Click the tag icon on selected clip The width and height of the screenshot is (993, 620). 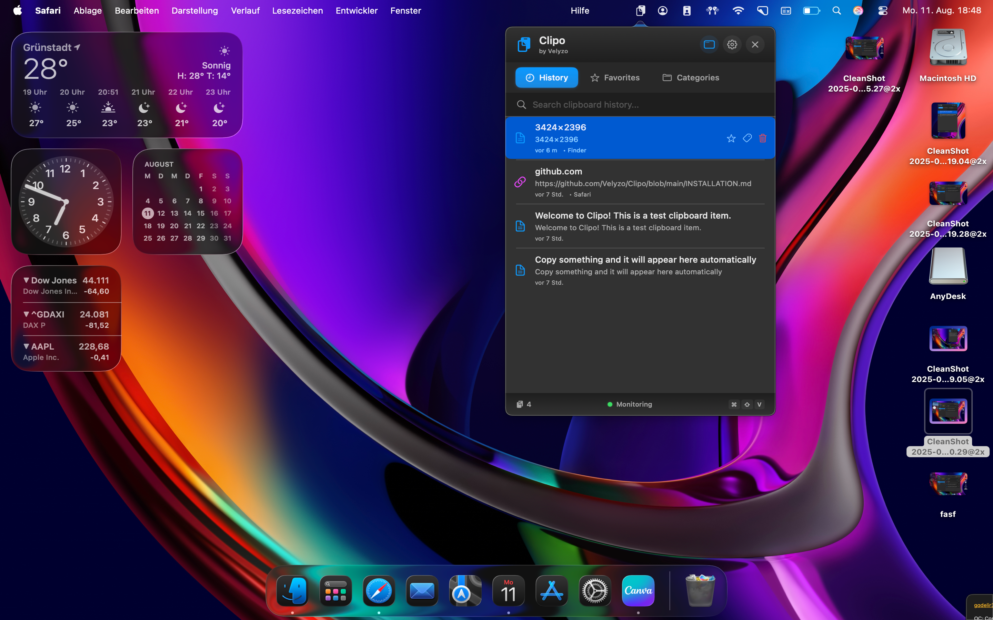(747, 138)
